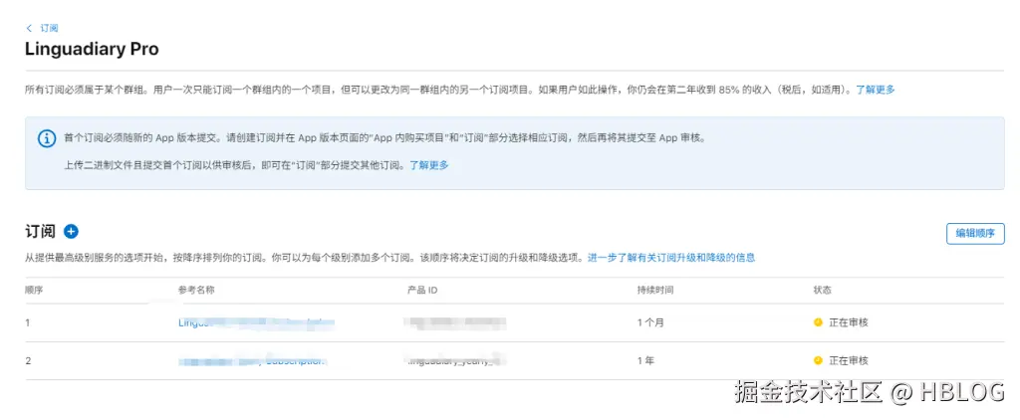
Task: Select the 1年 duration cell
Action: point(645,360)
